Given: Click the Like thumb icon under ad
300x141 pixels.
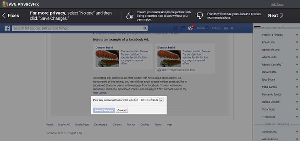Looking at the screenshot, I should coord(159,70).
